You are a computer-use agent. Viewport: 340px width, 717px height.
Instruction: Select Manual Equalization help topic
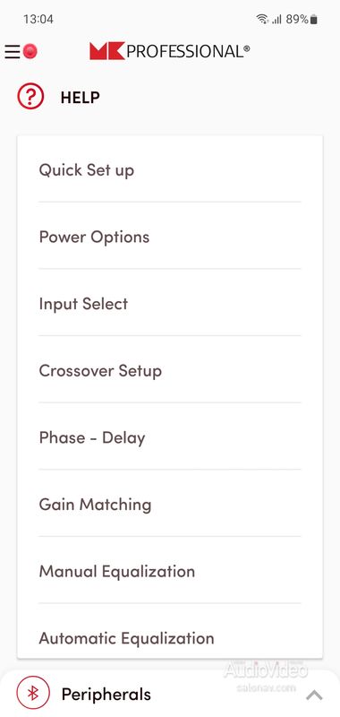point(170,571)
